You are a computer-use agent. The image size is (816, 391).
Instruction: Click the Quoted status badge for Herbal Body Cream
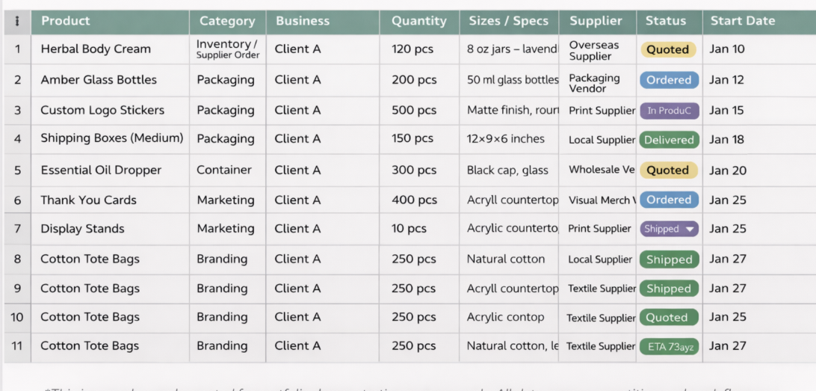tap(667, 50)
